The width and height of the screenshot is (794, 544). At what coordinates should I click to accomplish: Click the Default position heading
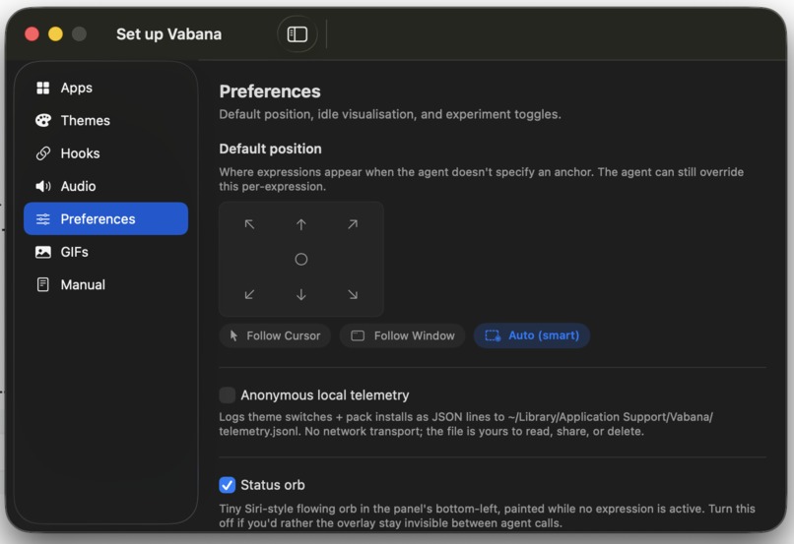click(270, 150)
